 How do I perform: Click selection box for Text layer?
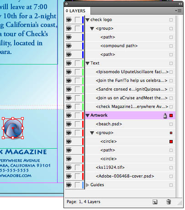[171, 63]
